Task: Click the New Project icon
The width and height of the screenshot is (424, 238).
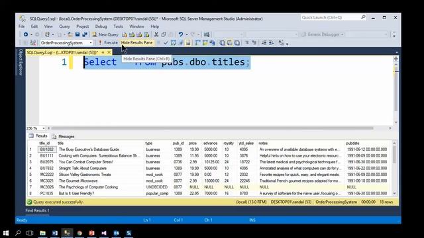Action: point(47,34)
